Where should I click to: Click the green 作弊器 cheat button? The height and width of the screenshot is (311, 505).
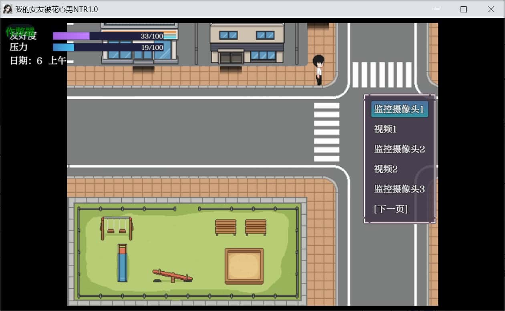coord(20,30)
